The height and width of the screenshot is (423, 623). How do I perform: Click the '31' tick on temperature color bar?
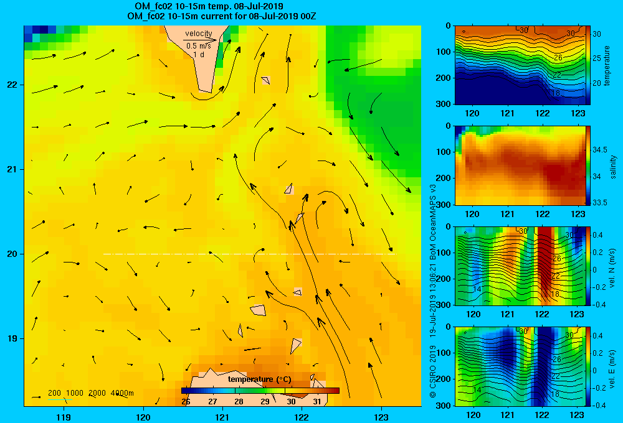[316, 402]
